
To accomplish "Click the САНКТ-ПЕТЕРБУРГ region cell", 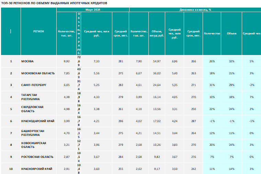I will (x=38, y=85).
